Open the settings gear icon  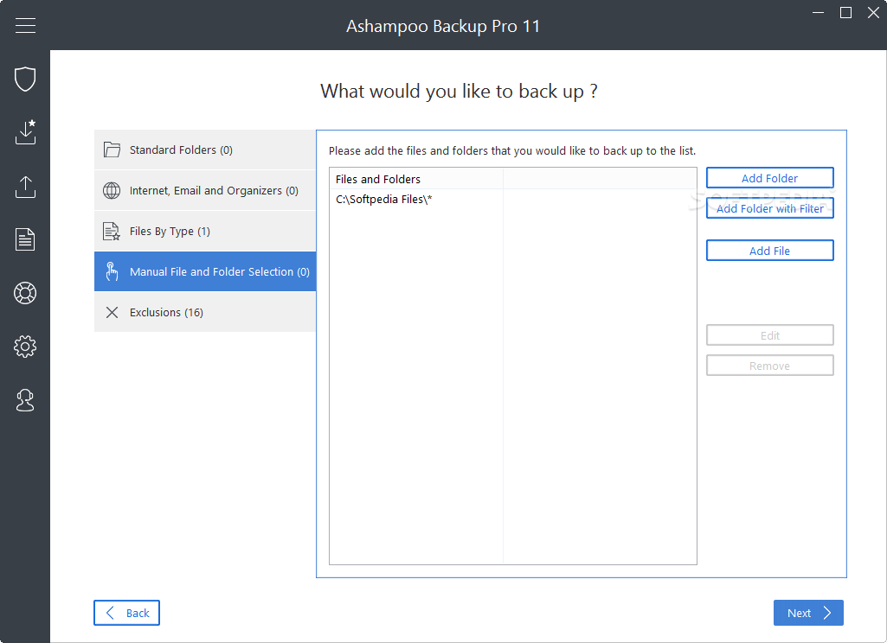tap(25, 347)
